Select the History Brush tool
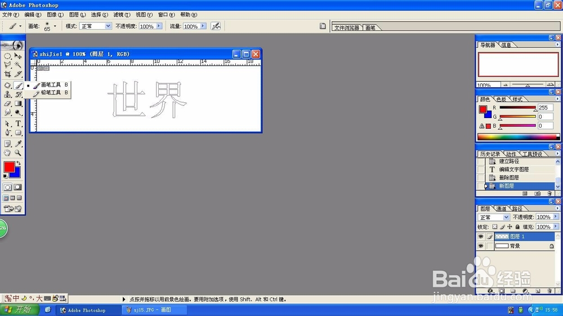 click(x=18, y=94)
